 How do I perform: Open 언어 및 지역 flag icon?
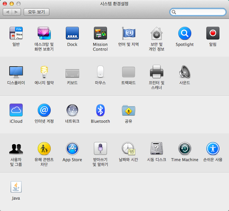pos(129,33)
